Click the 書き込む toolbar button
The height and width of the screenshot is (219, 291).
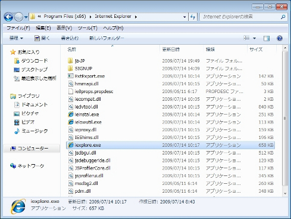coord(70,38)
